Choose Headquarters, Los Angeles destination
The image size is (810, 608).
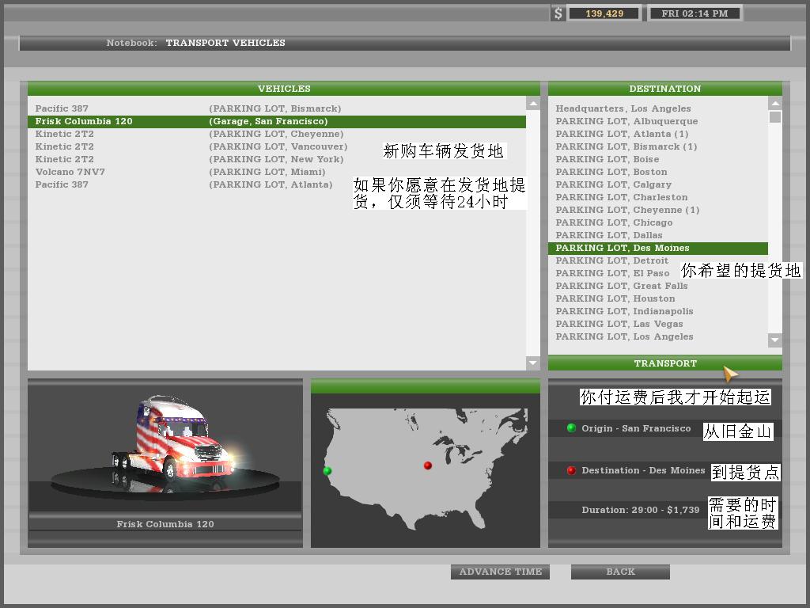click(623, 108)
